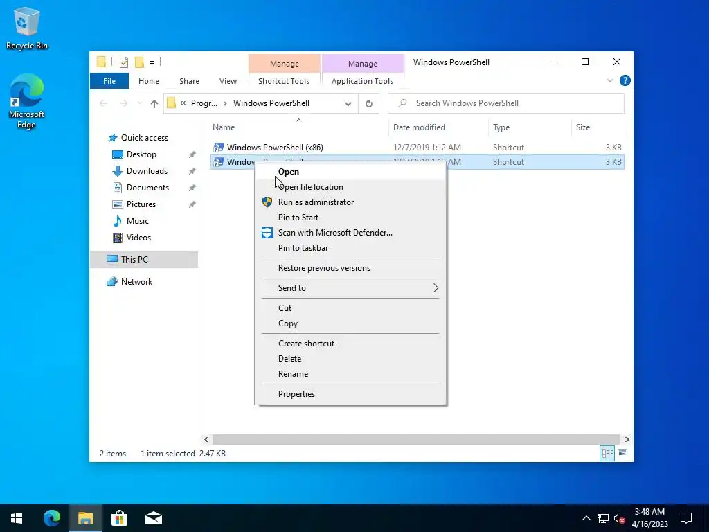Sort by the Name column header
This screenshot has width=709, height=532.
click(x=298, y=127)
